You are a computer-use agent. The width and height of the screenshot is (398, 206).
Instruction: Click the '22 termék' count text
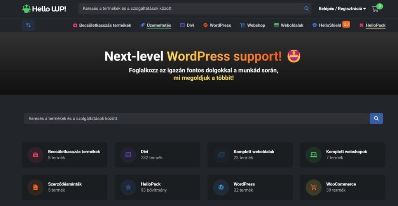[x=243, y=158]
